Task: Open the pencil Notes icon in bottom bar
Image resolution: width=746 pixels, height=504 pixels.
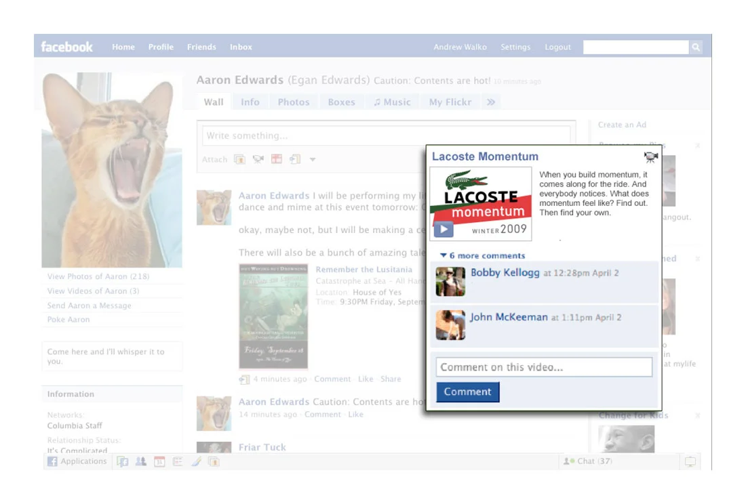Action: tap(196, 461)
